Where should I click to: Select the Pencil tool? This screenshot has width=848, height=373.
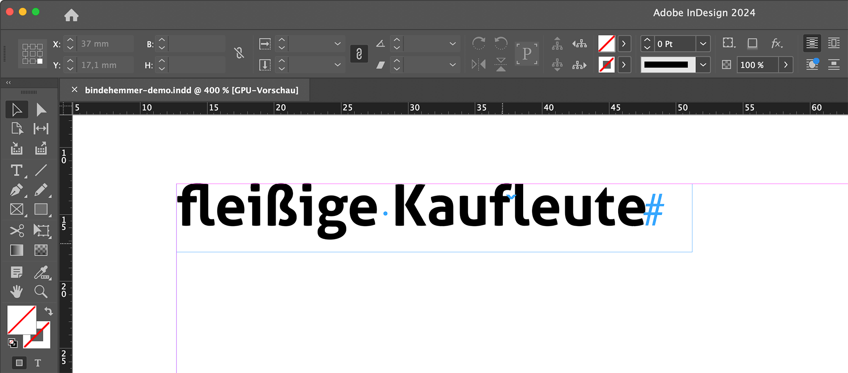(41, 190)
